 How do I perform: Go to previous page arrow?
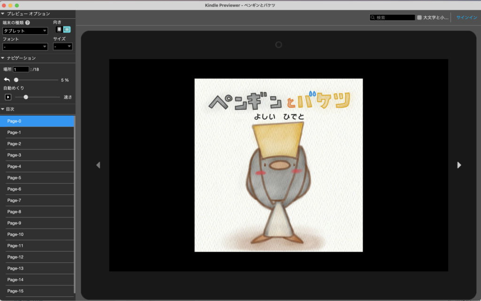pos(98,165)
